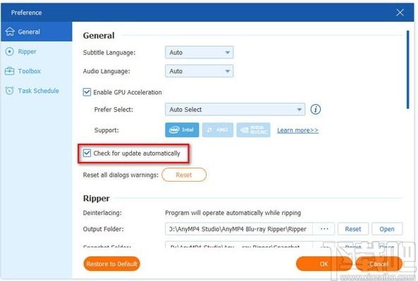
Task: Disable the Enable GPU Acceleration checkbox
Action: pyautogui.click(x=87, y=92)
